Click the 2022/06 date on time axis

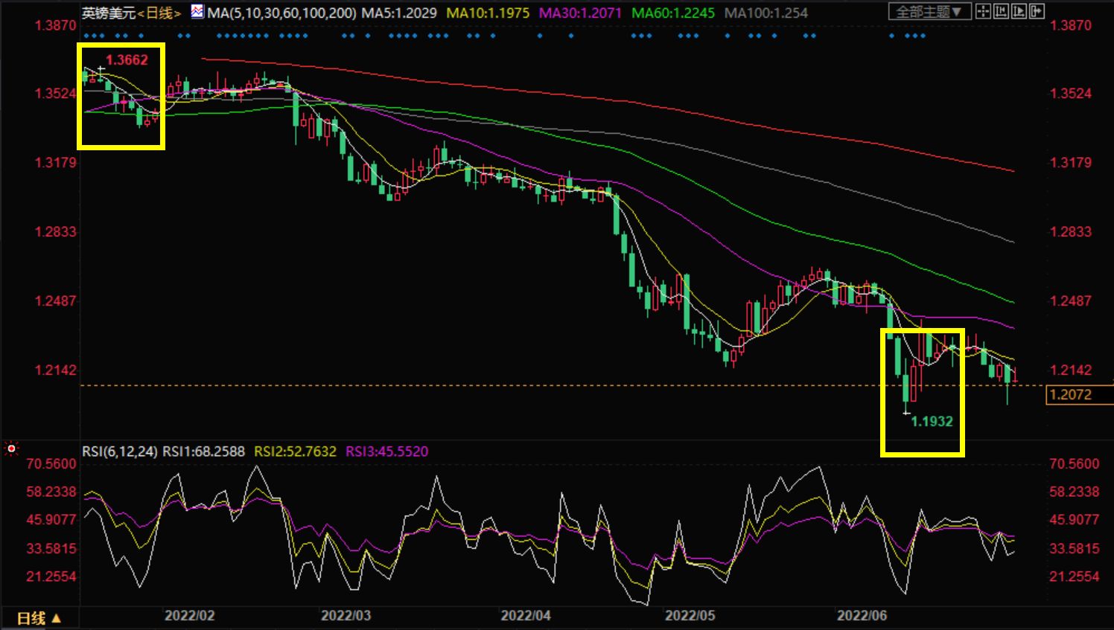pyautogui.click(x=862, y=616)
